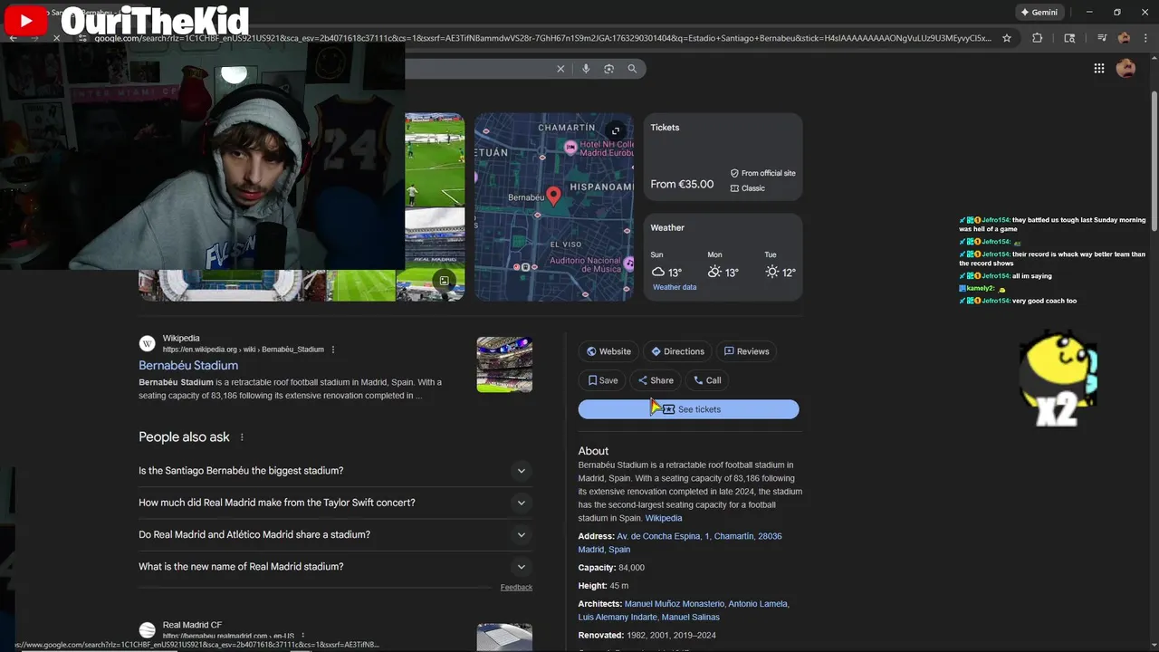Open the Real Madrid CF result thumbnail
This screenshot has height=652, width=1159.
click(504, 637)
